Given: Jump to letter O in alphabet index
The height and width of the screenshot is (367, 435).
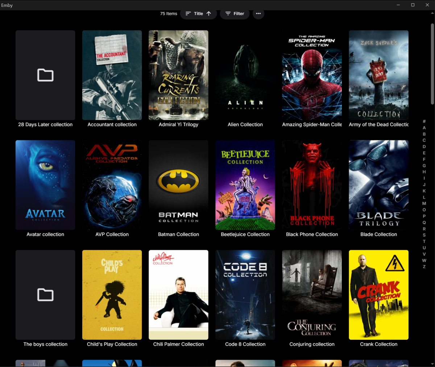Looking at the screenshot, I should 424,210.
